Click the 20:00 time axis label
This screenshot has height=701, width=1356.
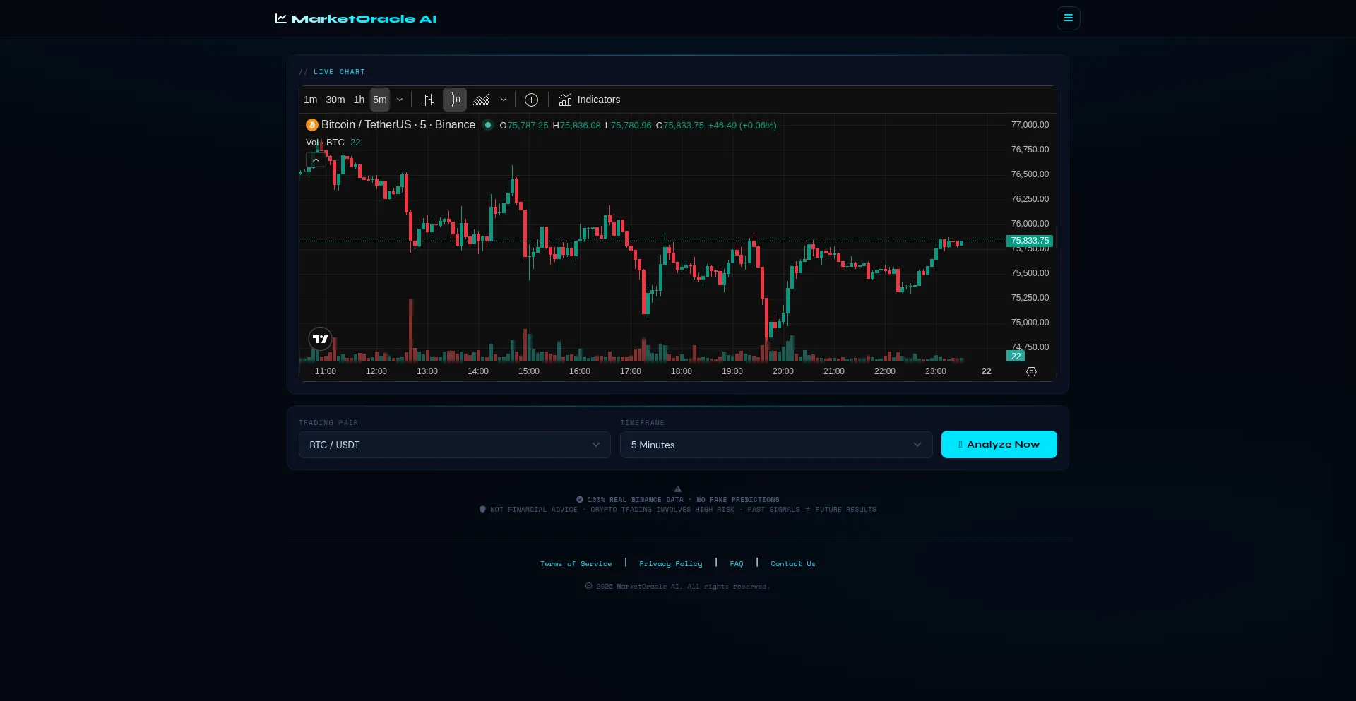click(783, 371)
